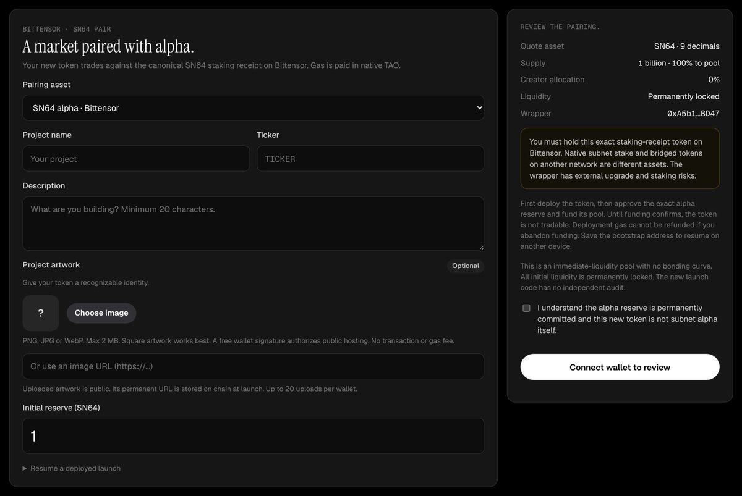Viewport: 742px width, 496px height.
Task: Click the triangle beside Resume a deployed launch
Action: point(25,468)
